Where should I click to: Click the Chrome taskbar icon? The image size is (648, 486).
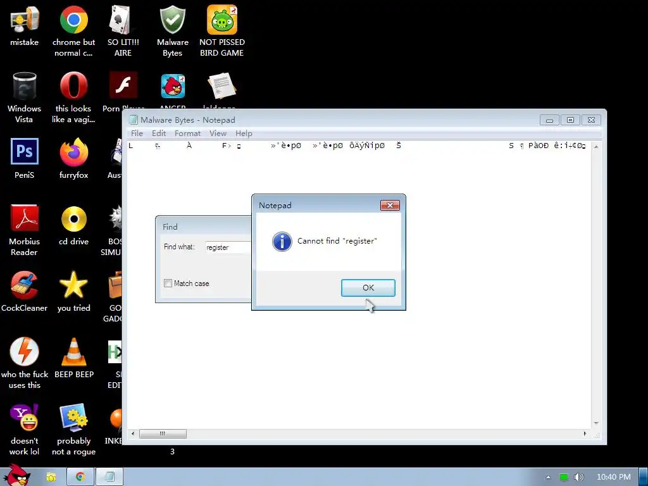point(80,477)
